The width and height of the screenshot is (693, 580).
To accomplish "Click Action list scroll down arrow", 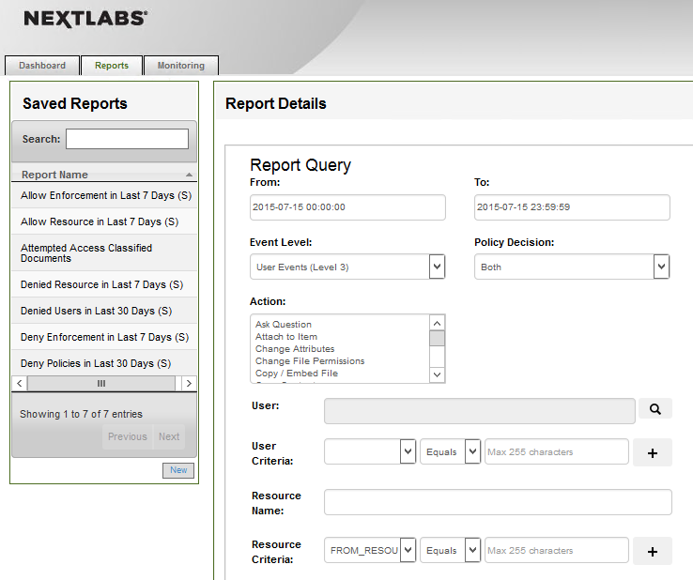I will pyautogui.click(x=437, y=374).
